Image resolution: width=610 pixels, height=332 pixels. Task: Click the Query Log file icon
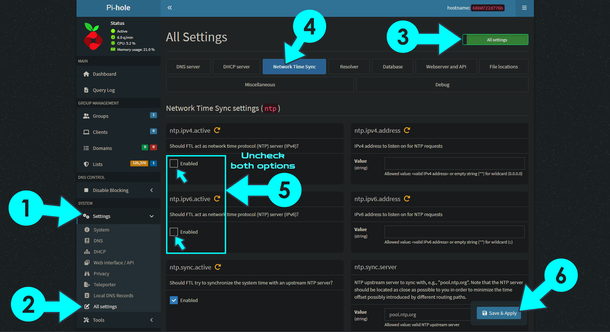86,90
